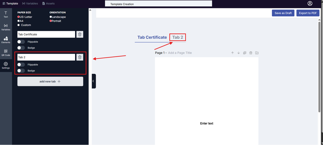Switch to the Template top tab
Viewport: 323px width, 145px height.
pos(10,3)
